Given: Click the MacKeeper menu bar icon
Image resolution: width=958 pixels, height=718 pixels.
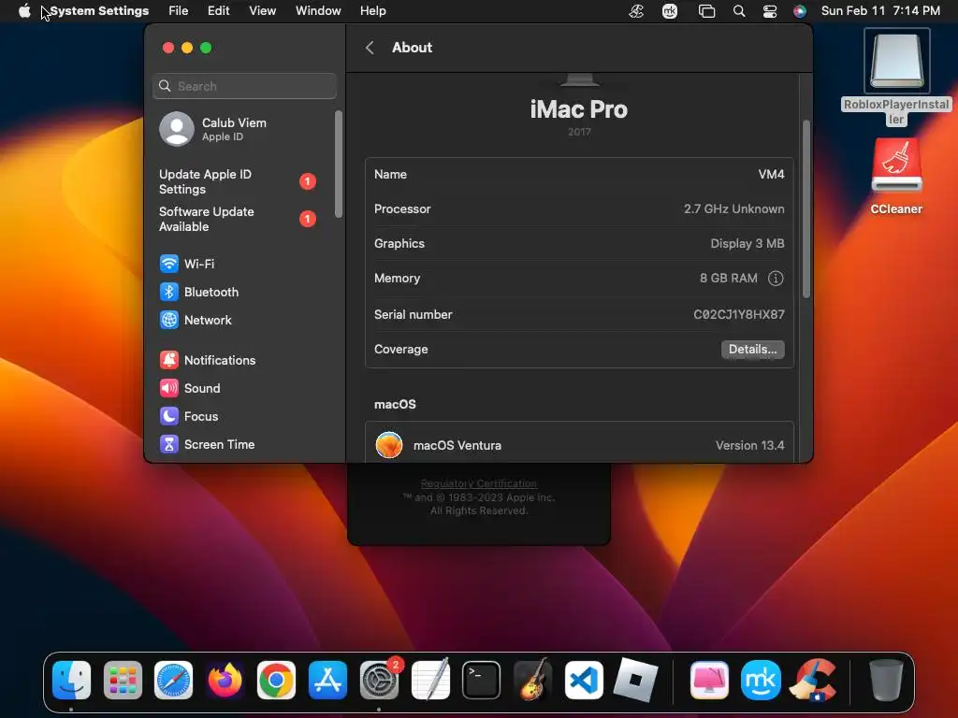Looking at the screenshot, I should [x=670, y=11].
